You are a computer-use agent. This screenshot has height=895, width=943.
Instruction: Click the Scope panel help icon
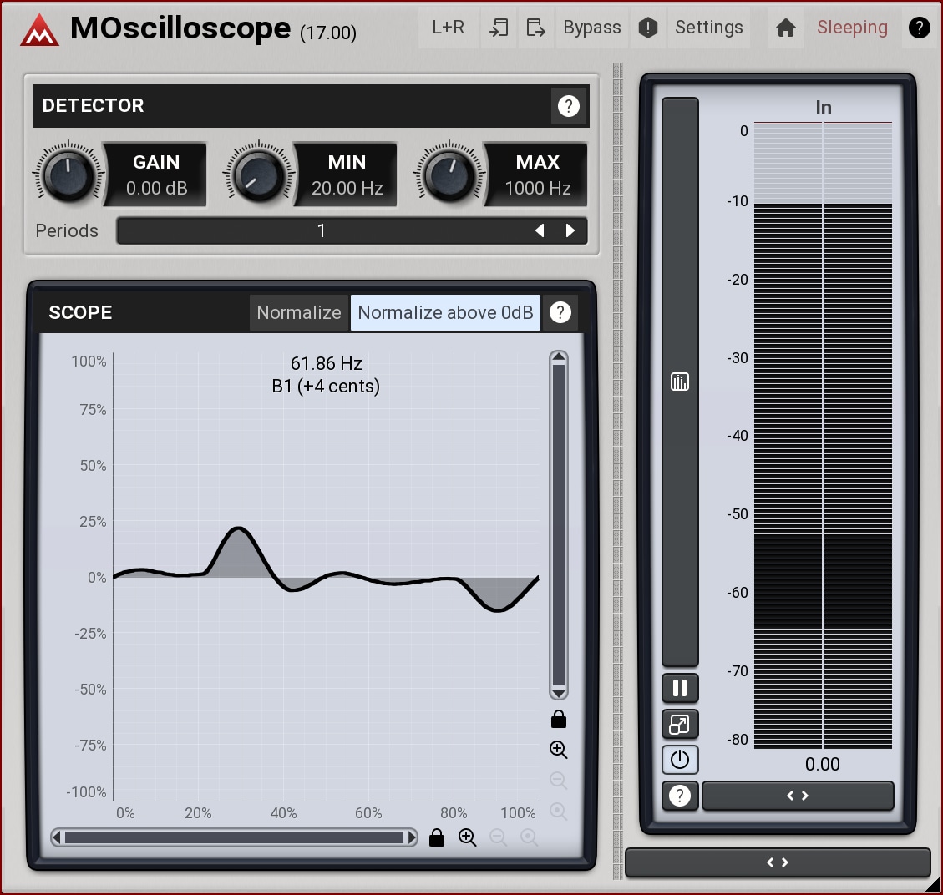coord(560,312)
